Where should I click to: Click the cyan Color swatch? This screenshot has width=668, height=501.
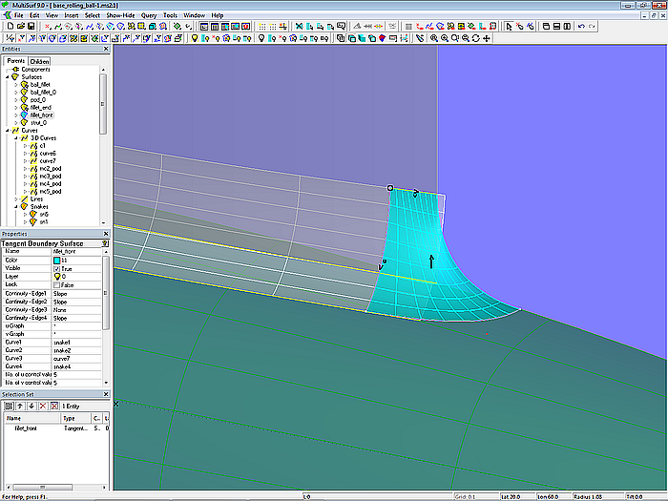click(57, 260)
